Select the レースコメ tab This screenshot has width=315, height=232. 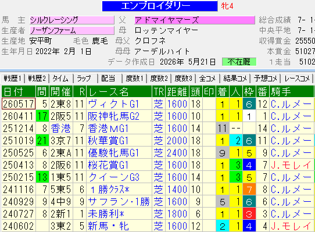click(x=297, y=78)
